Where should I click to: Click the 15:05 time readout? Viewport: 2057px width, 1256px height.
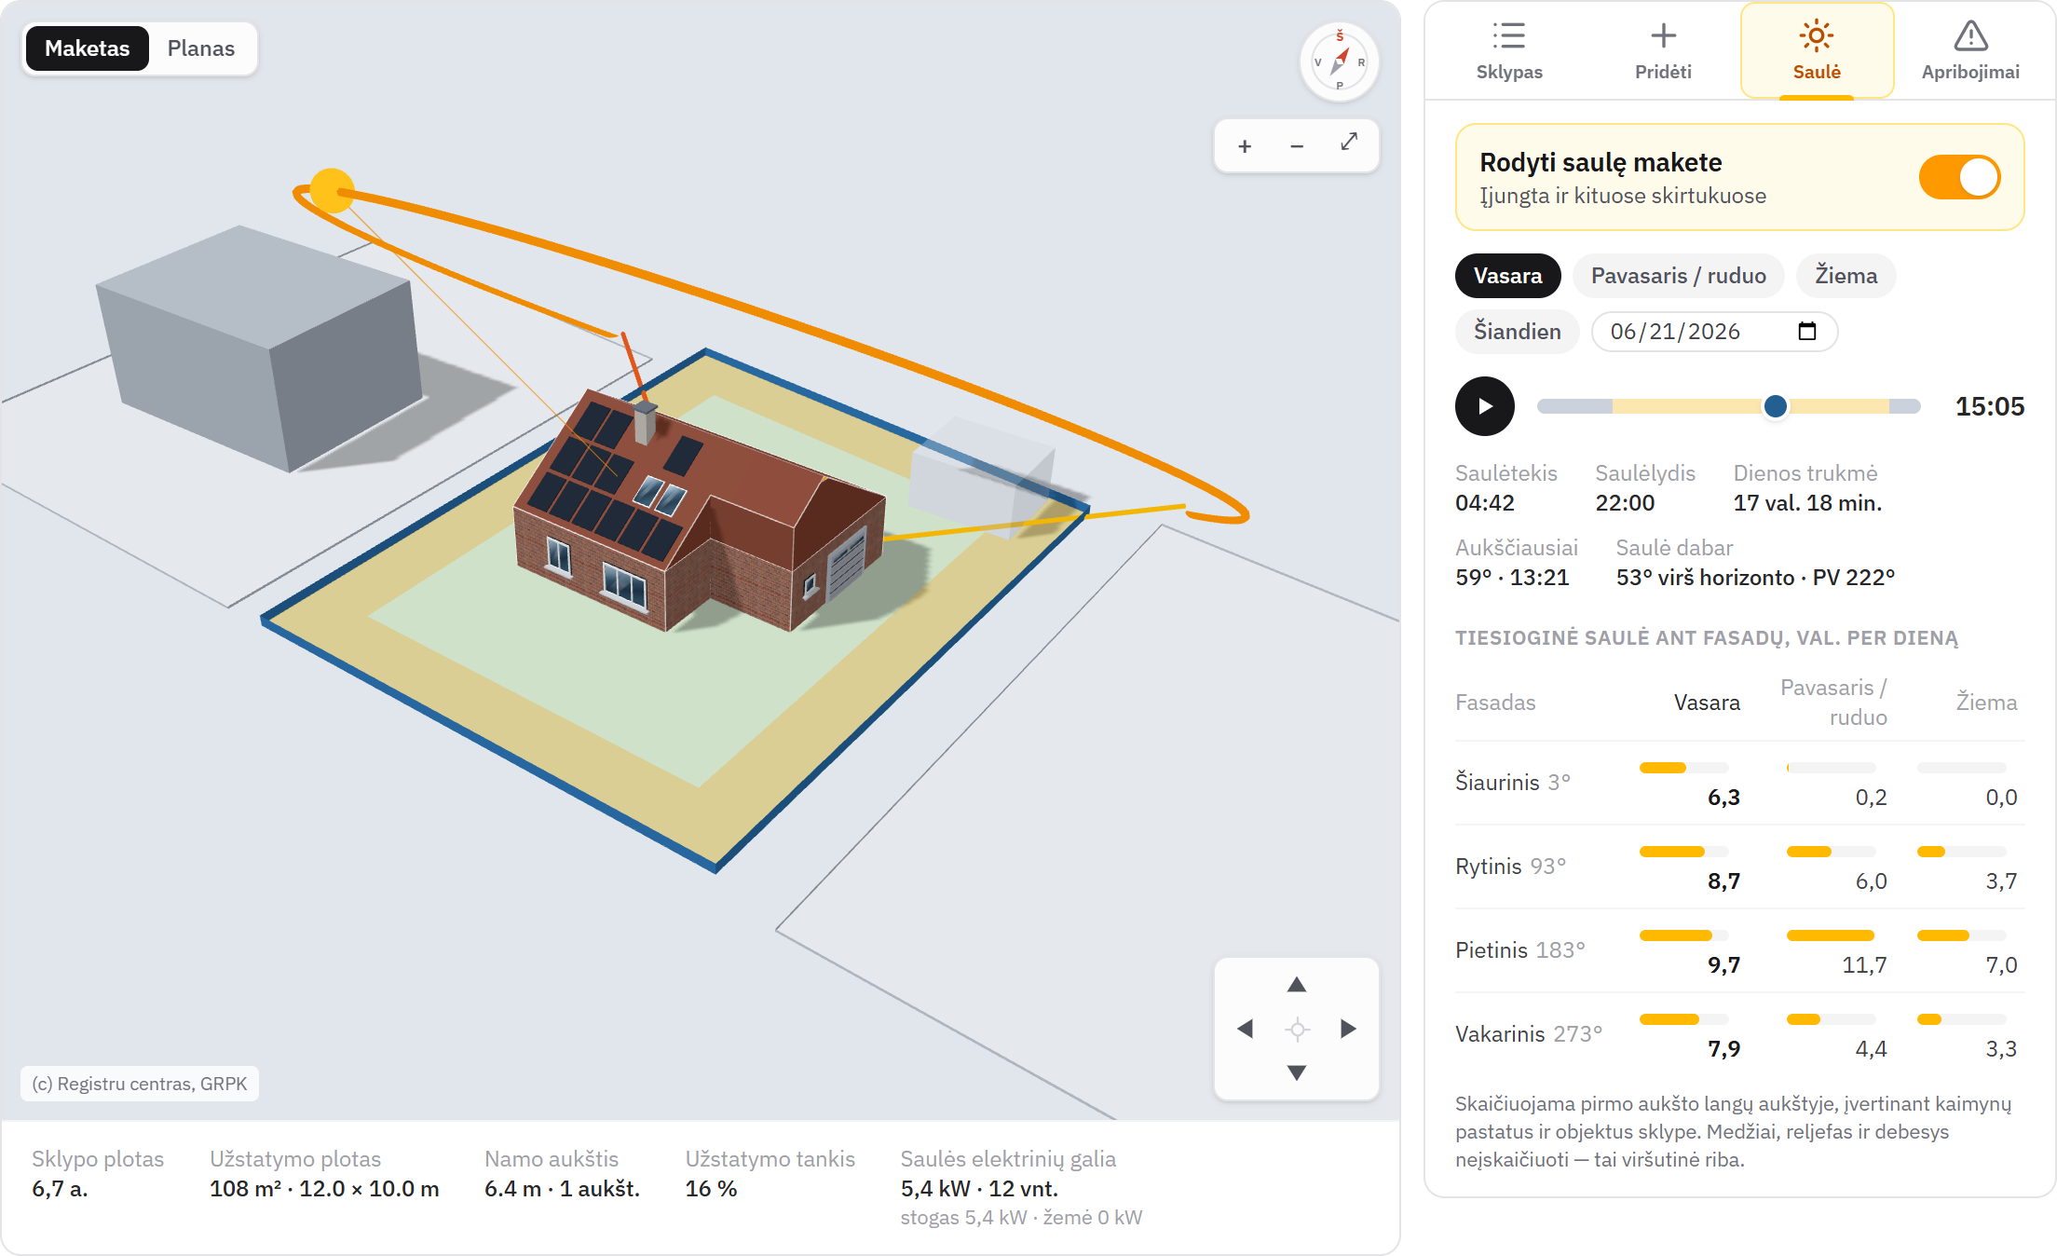click(1990, 406)
